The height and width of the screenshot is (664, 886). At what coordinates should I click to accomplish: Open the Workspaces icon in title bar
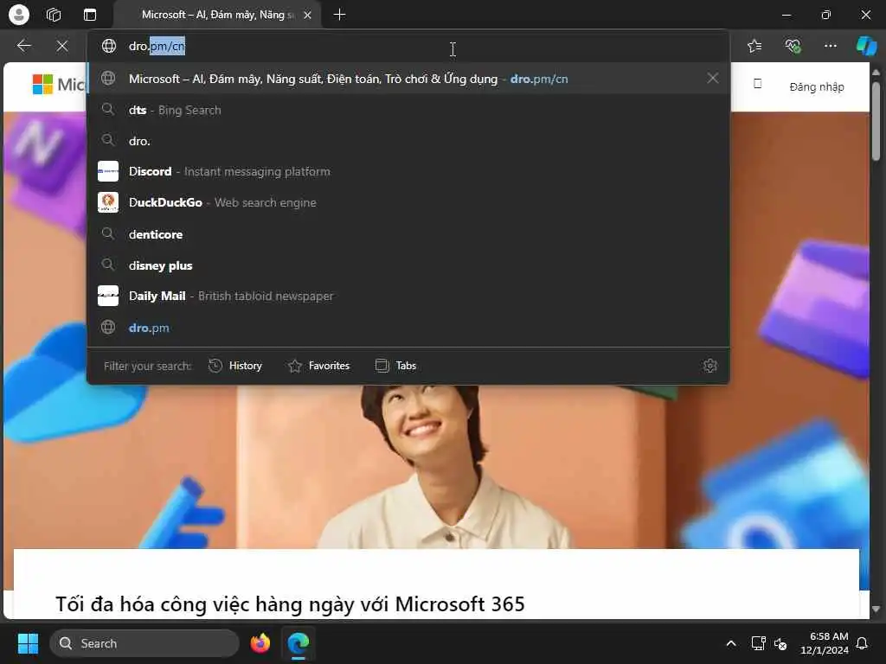(x=54, y=15)
